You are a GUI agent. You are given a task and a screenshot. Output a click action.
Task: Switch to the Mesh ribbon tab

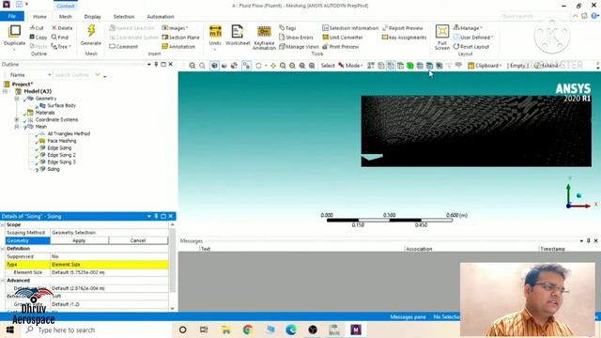tap(66, 17)
